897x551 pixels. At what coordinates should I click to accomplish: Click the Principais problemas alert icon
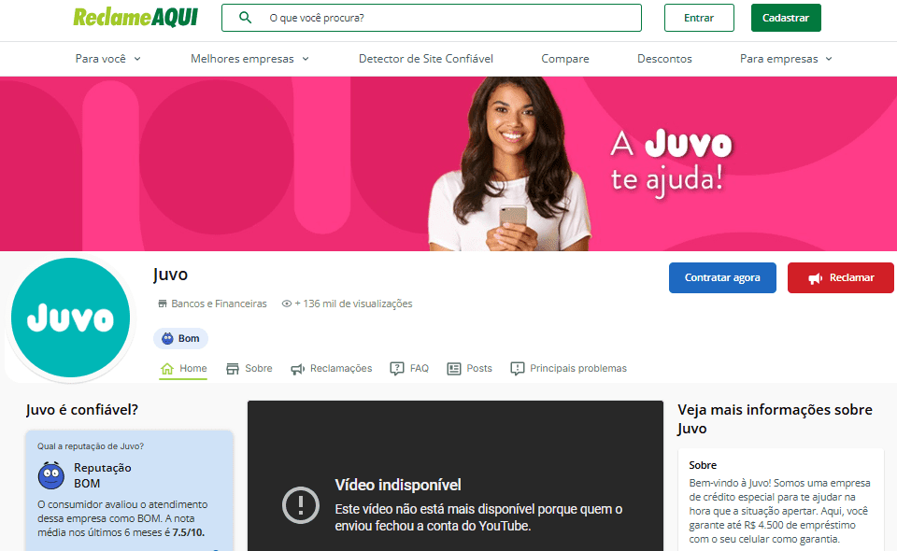tap(518, 369)
